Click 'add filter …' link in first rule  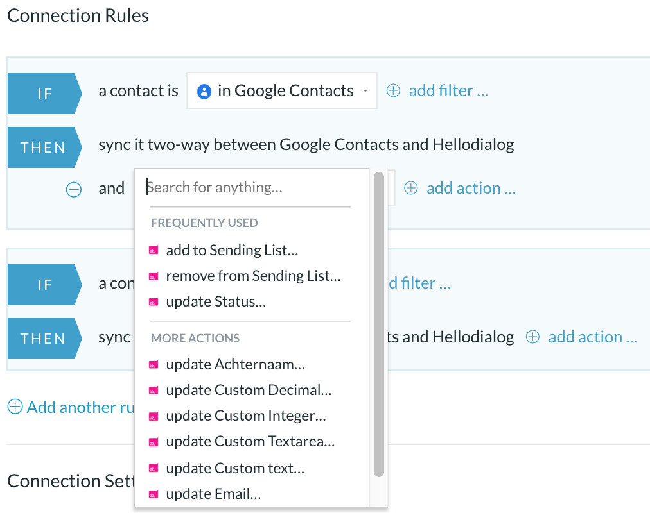[x=448, y=90]
